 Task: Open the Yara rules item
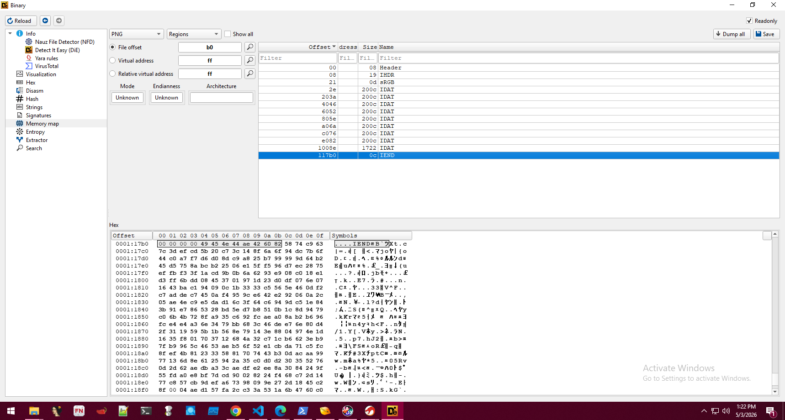click(46, 58)
